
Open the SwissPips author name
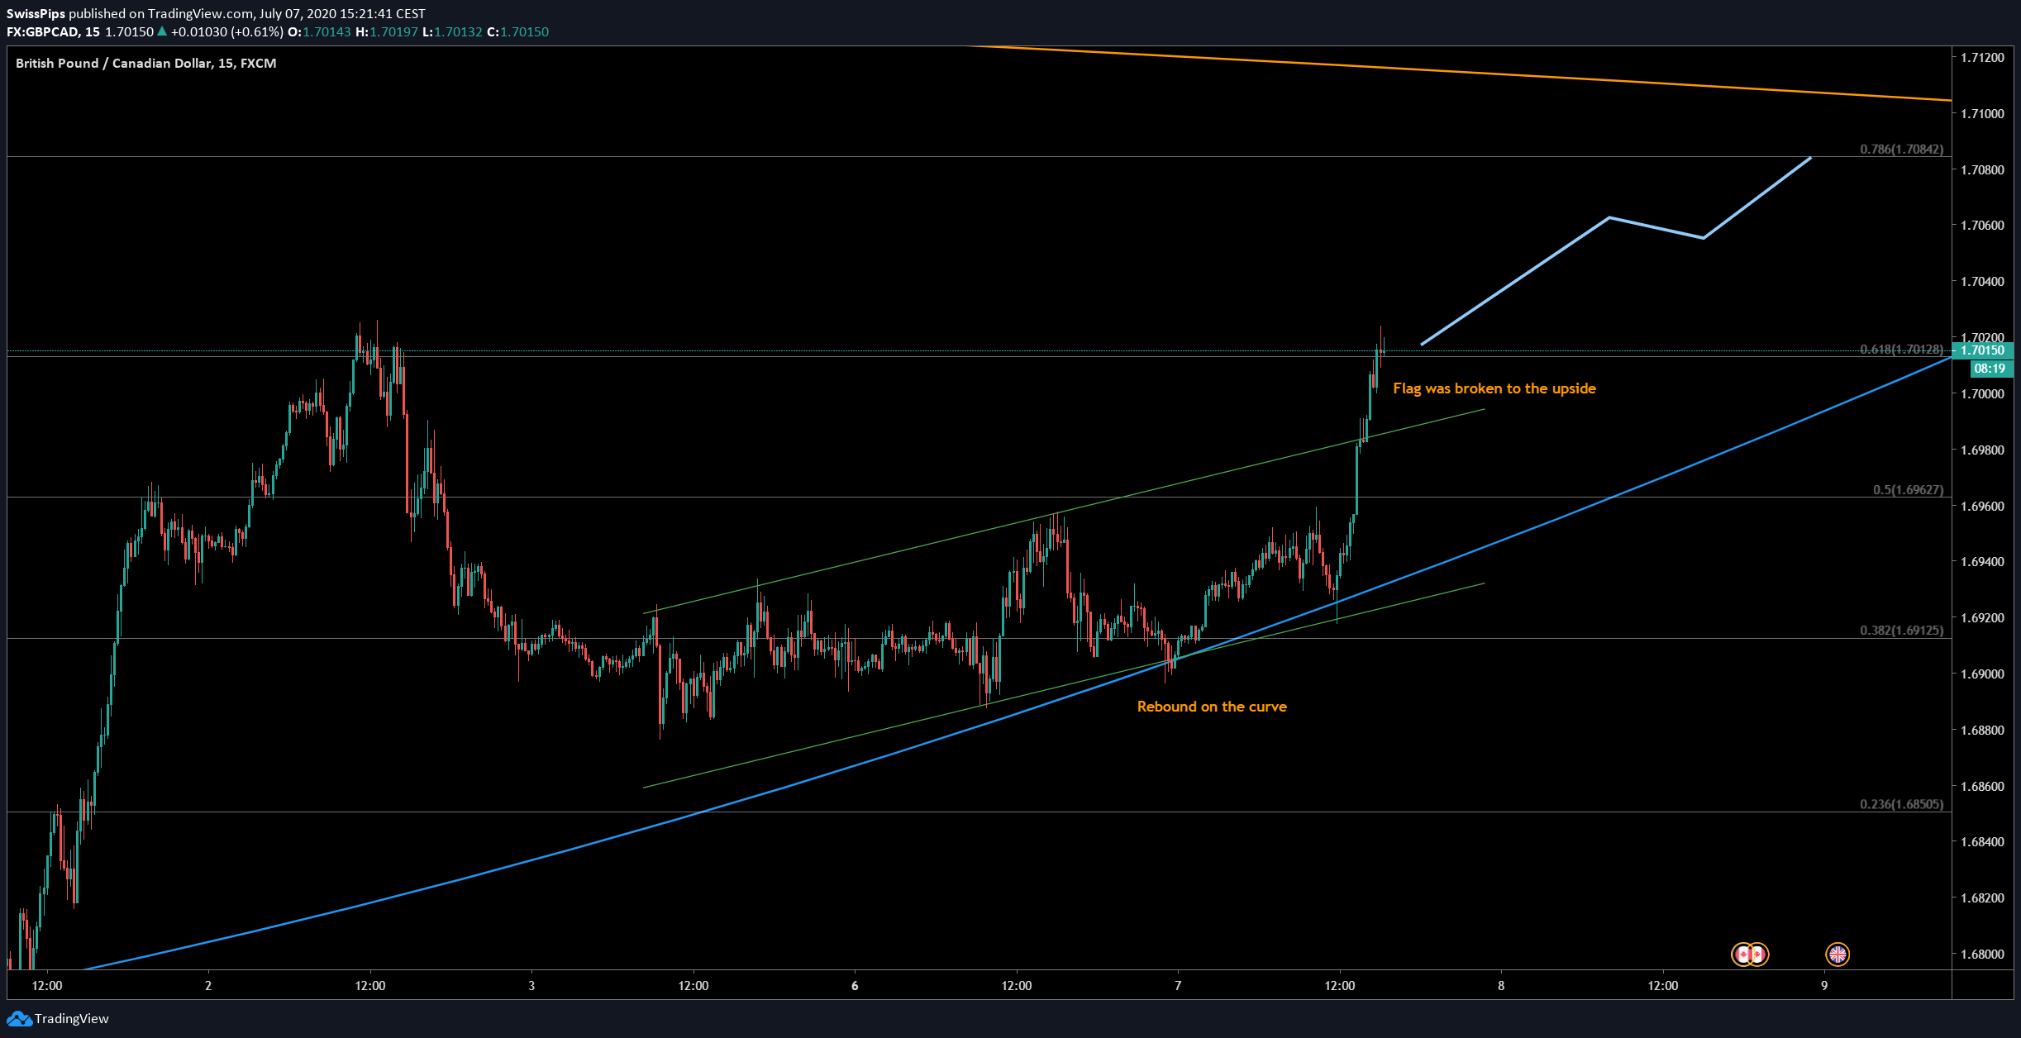pyautogui.click(x=36, y=13)
